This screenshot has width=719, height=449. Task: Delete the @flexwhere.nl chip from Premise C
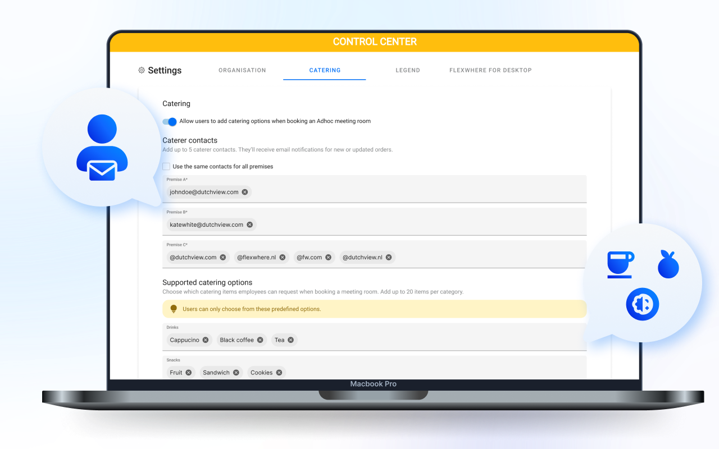(x=283, y=257)
